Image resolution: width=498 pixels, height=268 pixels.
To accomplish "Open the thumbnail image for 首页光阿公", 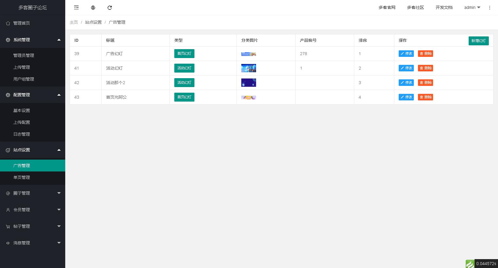I will click(249, 97).
